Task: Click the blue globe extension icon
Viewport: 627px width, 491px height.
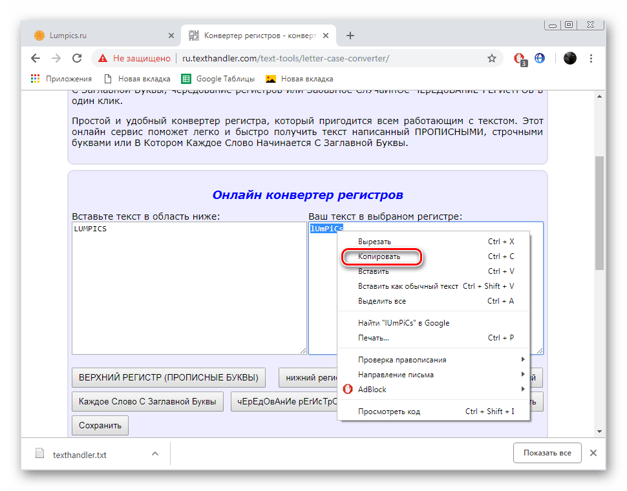Action: pyautogui.click(x=540, y=58)
